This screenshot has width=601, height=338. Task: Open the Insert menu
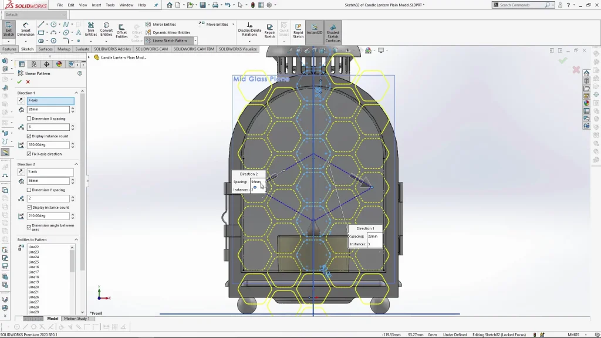click(96, 5)
